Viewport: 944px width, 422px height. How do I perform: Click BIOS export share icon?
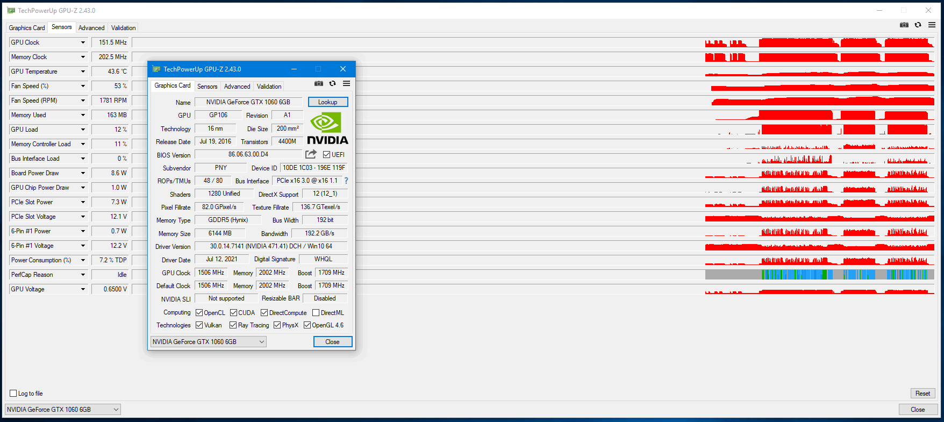(311, 154)
